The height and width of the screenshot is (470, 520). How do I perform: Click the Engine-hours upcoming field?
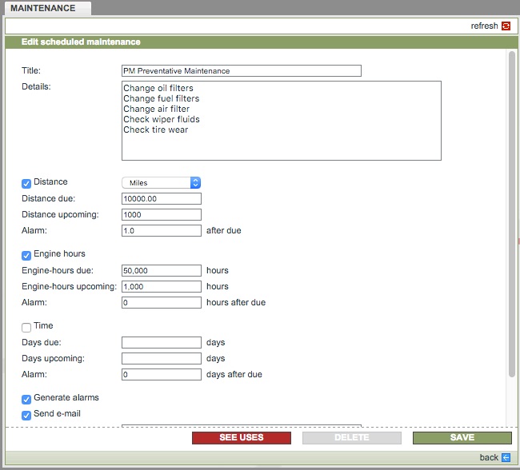(x=161, y=286)
